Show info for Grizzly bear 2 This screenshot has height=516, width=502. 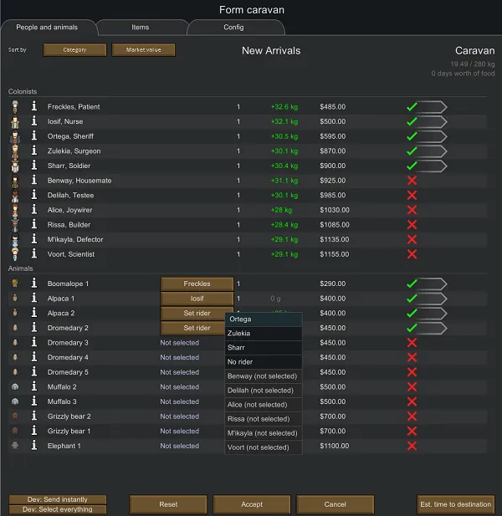(34, 416)
